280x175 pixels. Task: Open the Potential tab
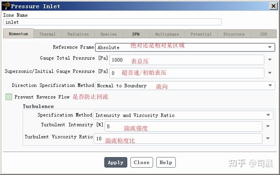point(201,34)
